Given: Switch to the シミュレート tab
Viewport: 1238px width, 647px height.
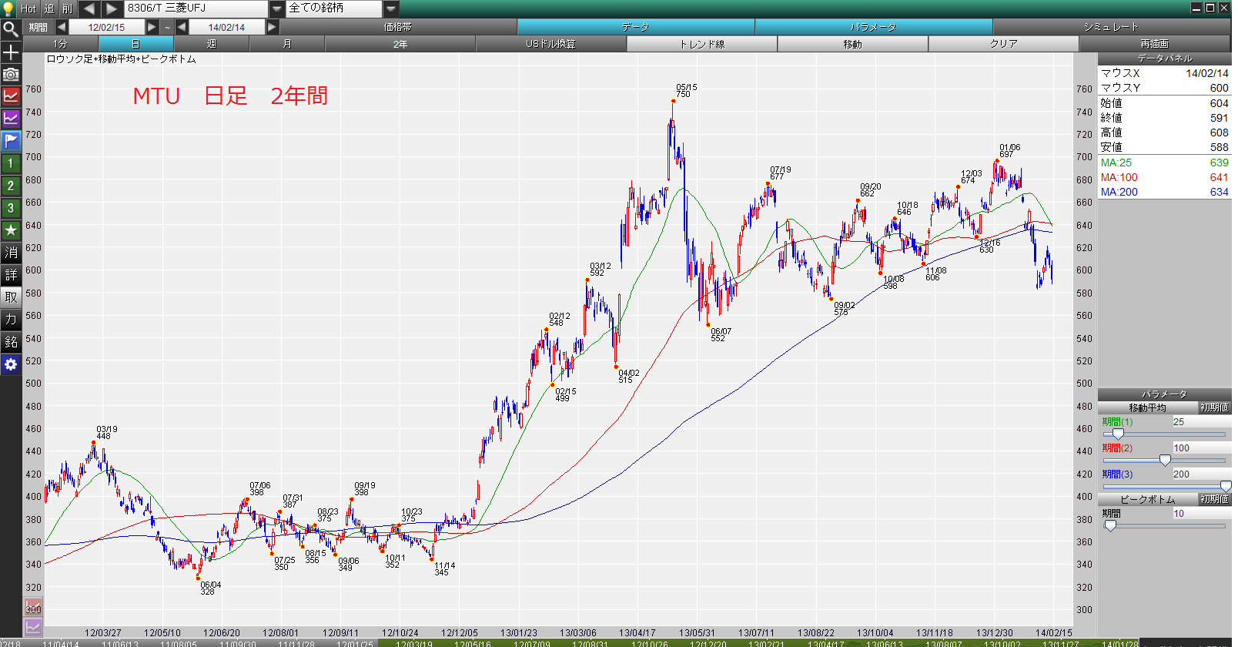Looking at the screenshot, I should (1111, 27).
